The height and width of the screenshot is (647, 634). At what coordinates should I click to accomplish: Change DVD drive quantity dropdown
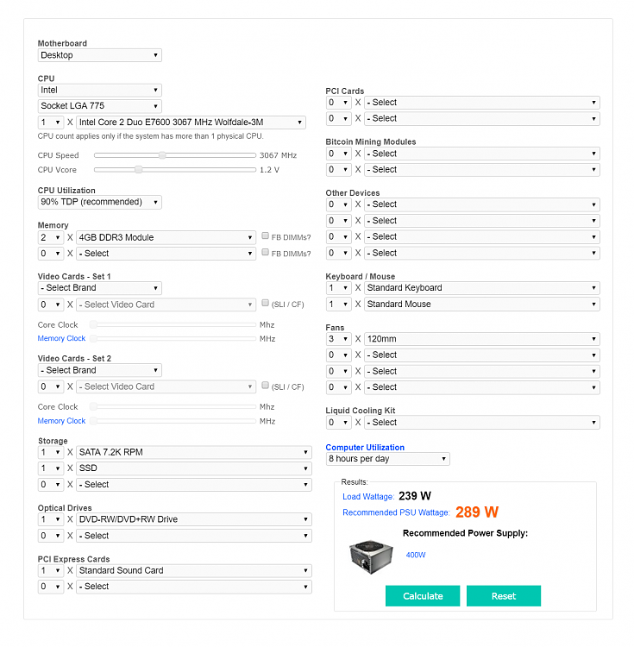(51, 519)
